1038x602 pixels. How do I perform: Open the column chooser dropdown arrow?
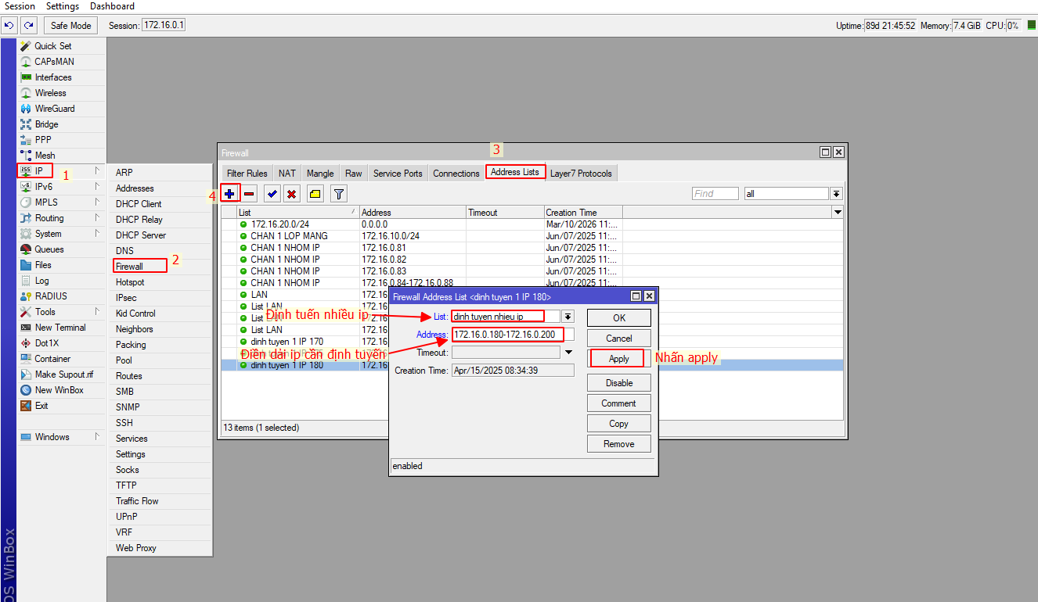(838, 213)
